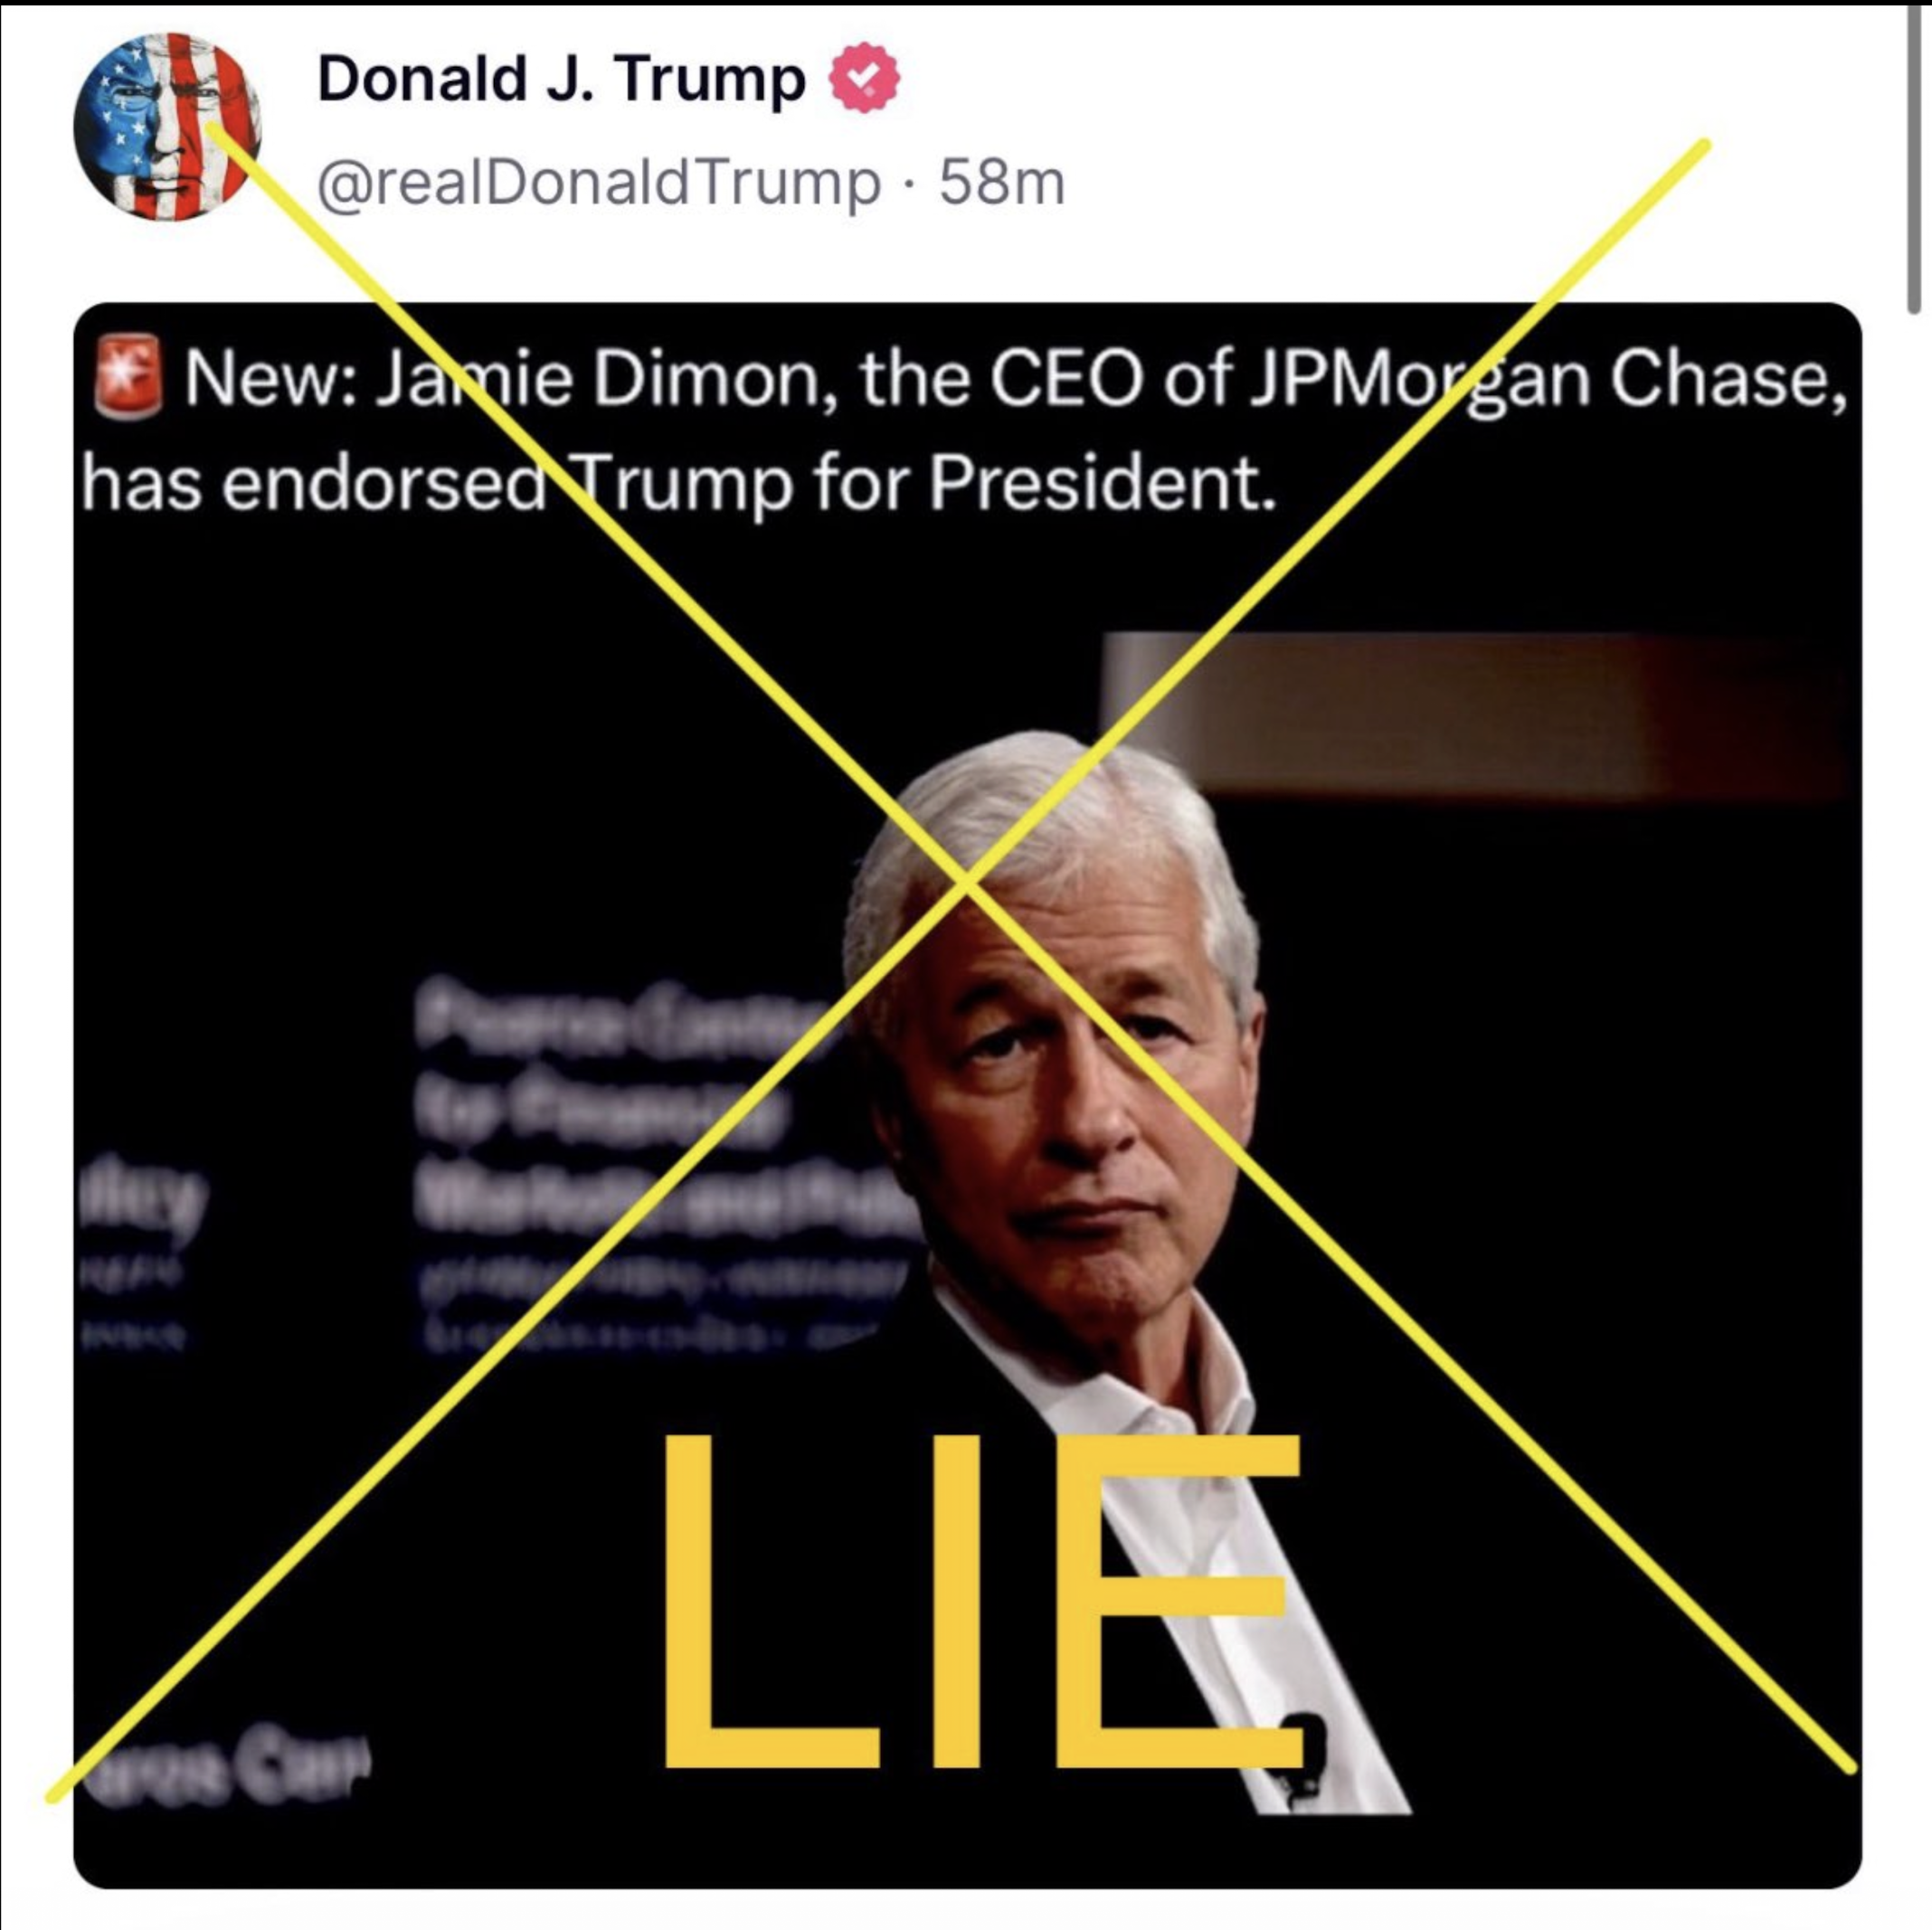This screenshot has height=1930, width=1932.
Task: Click the red verified badge icon
Action: point(864,78)
